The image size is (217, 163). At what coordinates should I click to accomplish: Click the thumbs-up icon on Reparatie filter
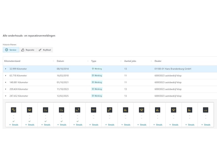coord(23,50)
